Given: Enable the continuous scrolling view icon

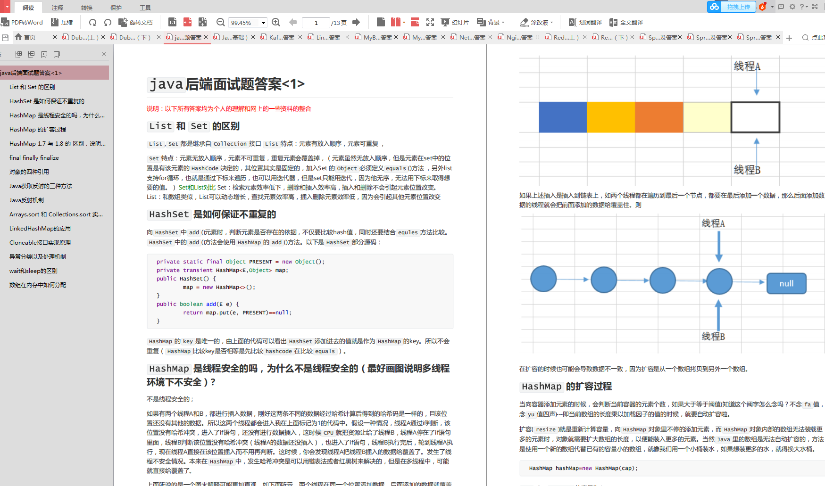Looking at the screenshot, I should point(415,22).
